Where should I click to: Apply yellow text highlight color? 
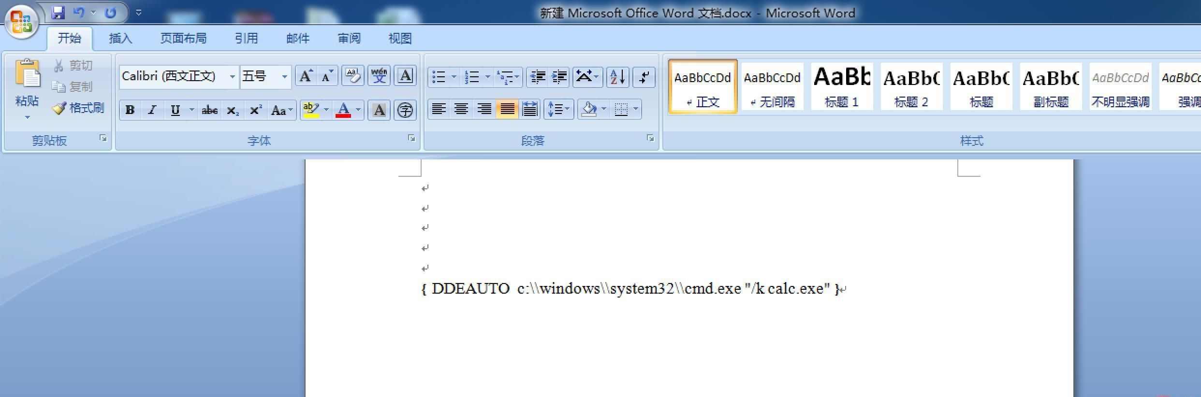tap(310, 110)
